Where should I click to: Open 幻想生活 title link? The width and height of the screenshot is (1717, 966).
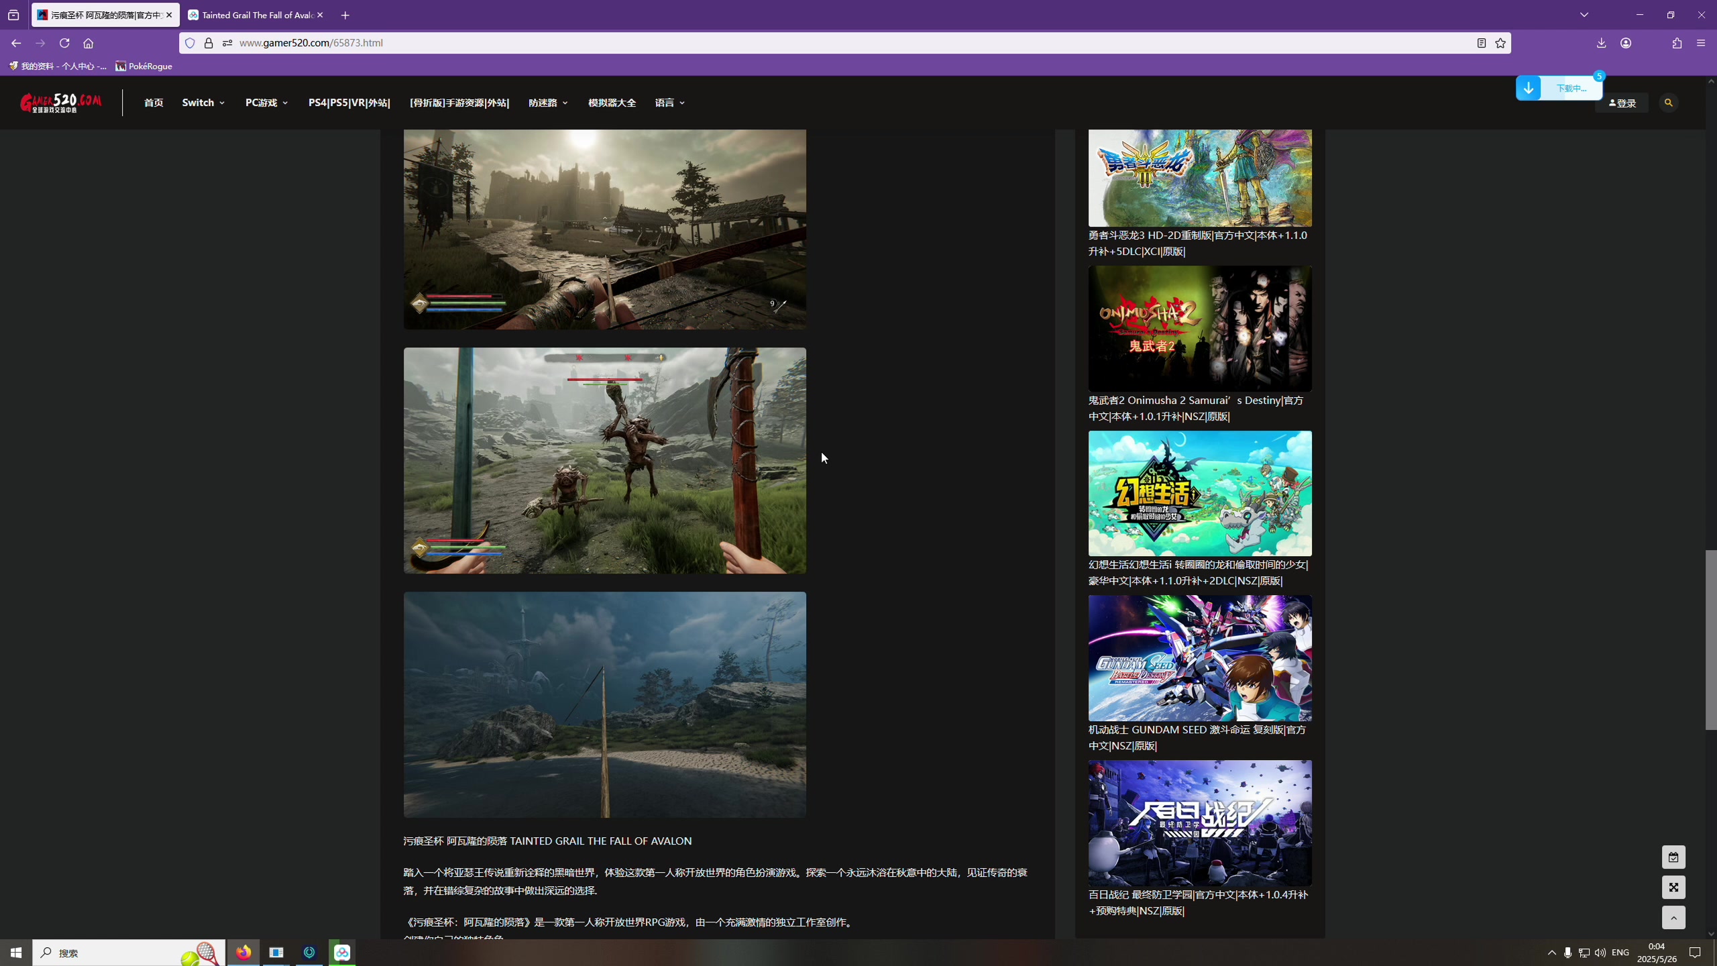point(1198,573)
